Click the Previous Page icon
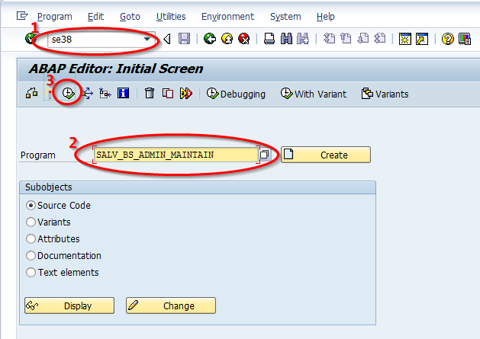 [346, 39]
